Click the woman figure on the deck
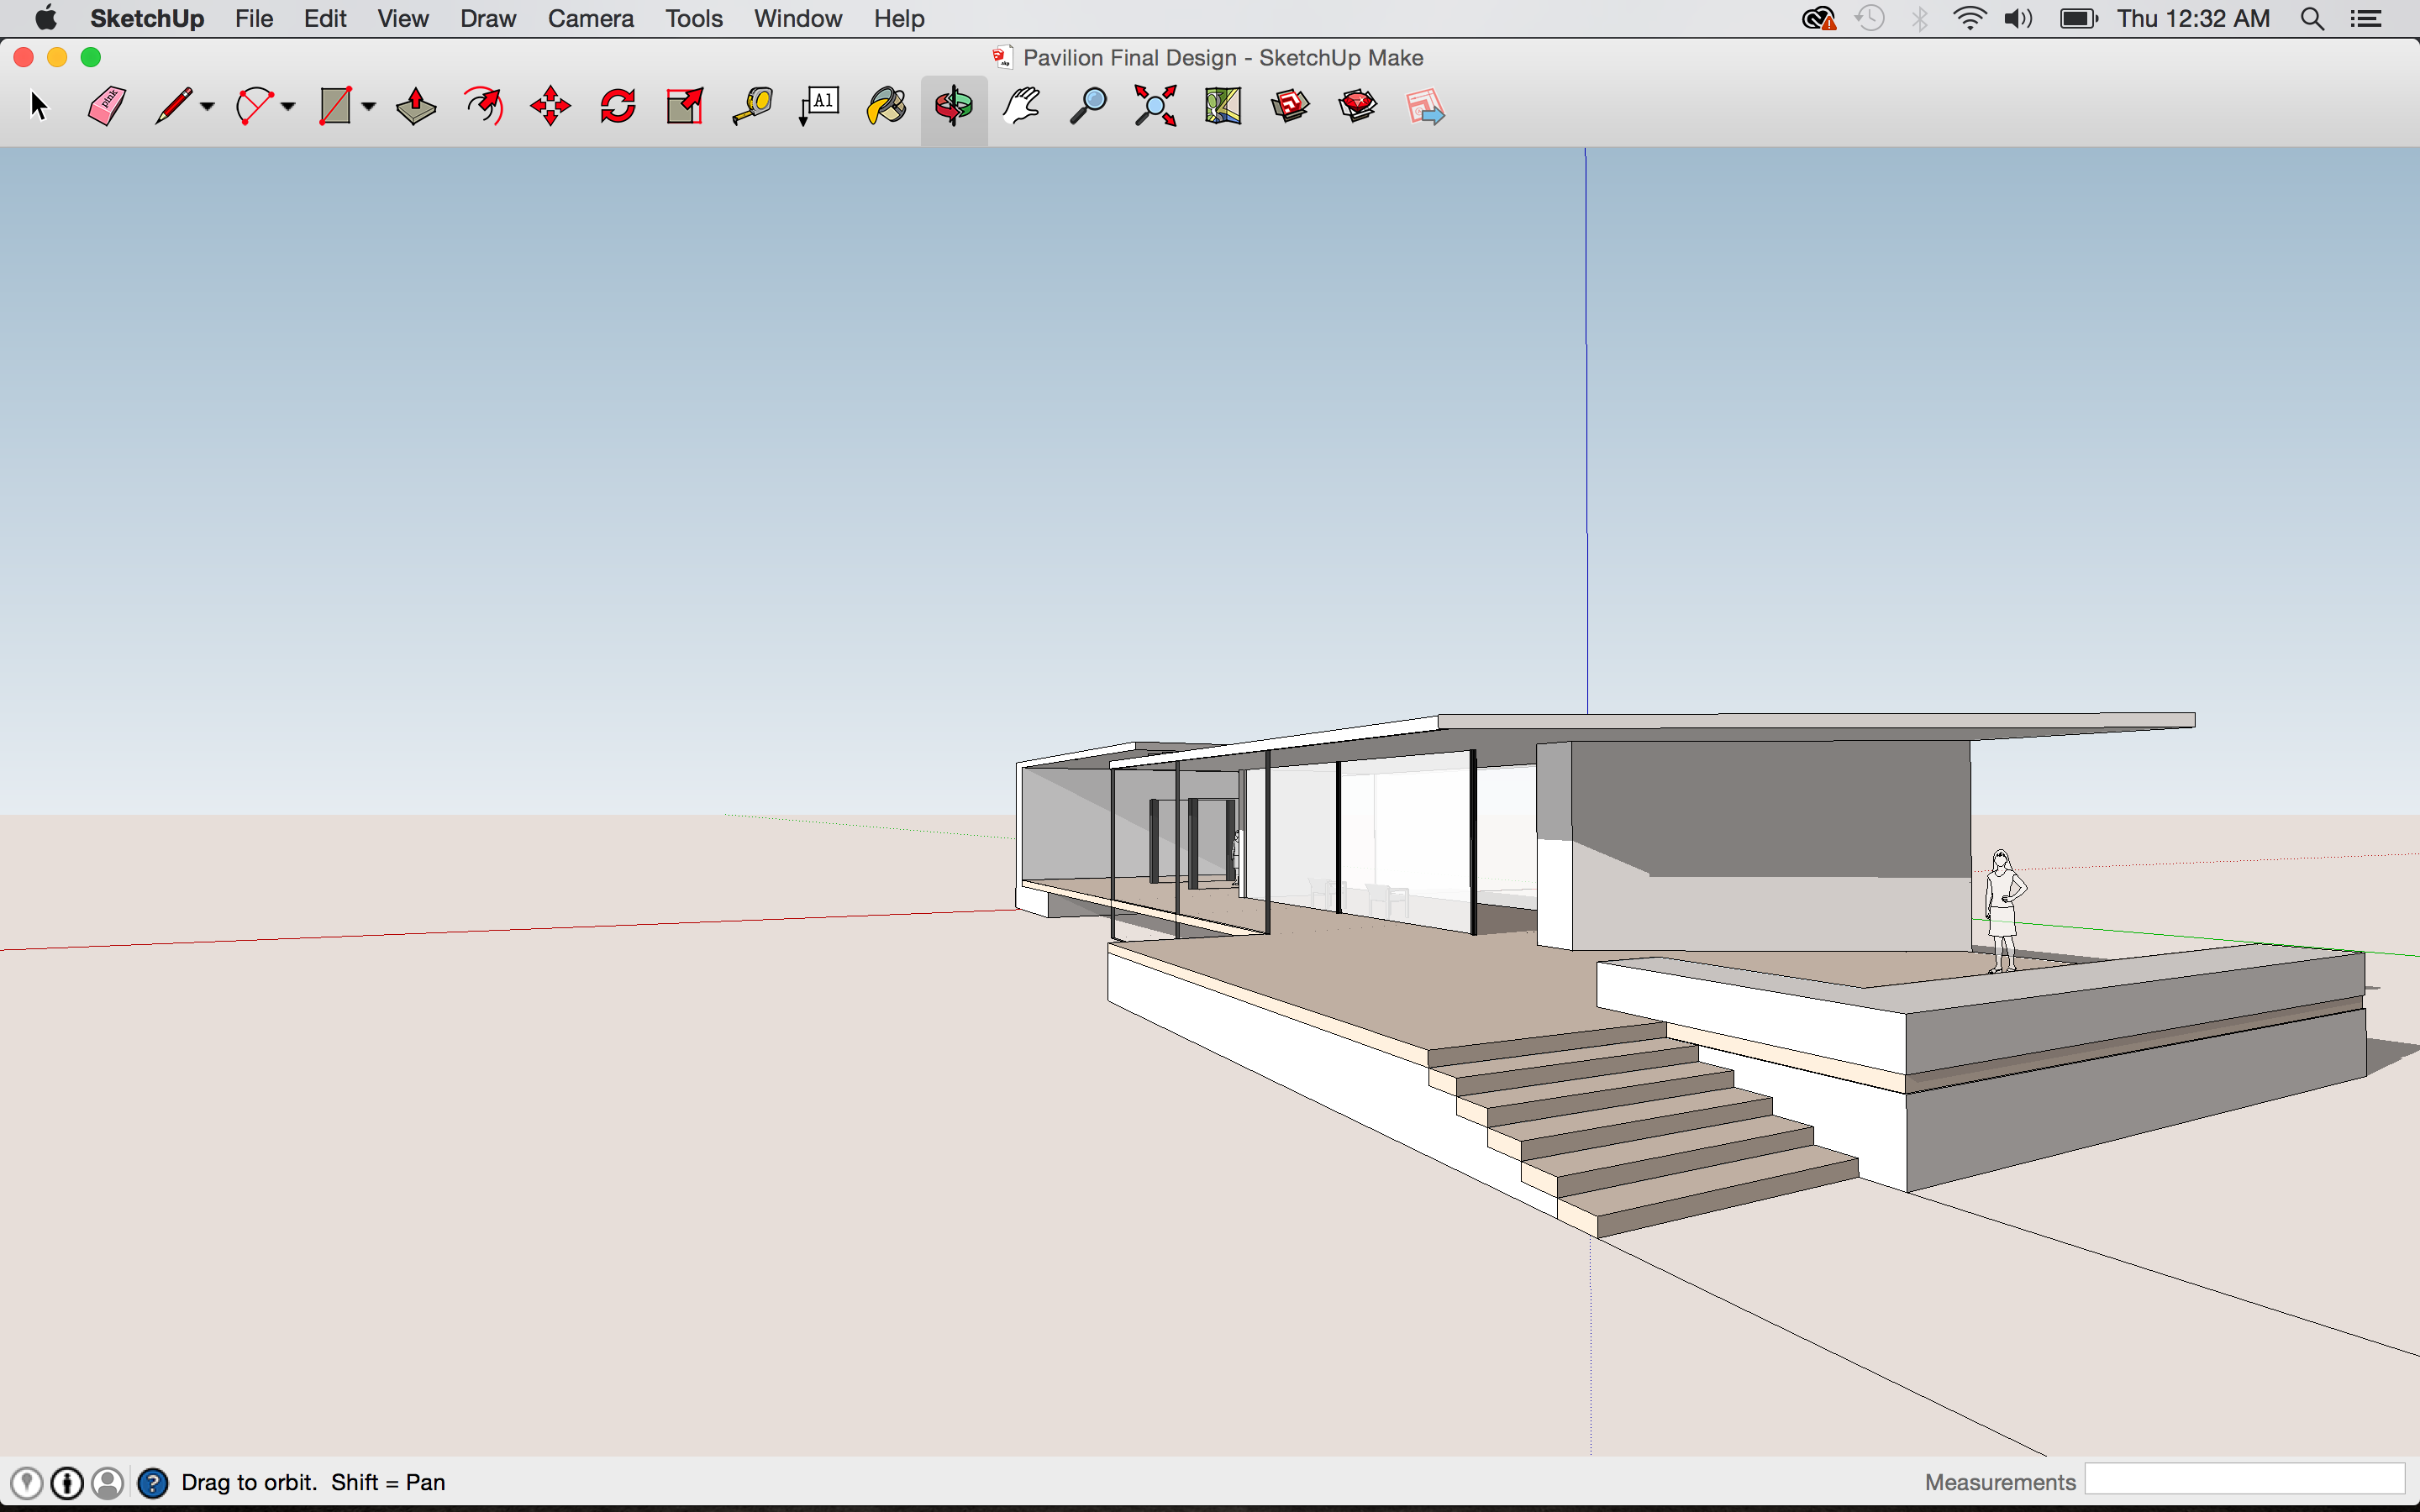Screen dimensions: 2420x1512 coord(2003,910)
